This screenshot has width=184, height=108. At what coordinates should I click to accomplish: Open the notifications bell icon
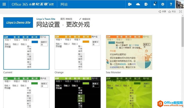point(155,4)
